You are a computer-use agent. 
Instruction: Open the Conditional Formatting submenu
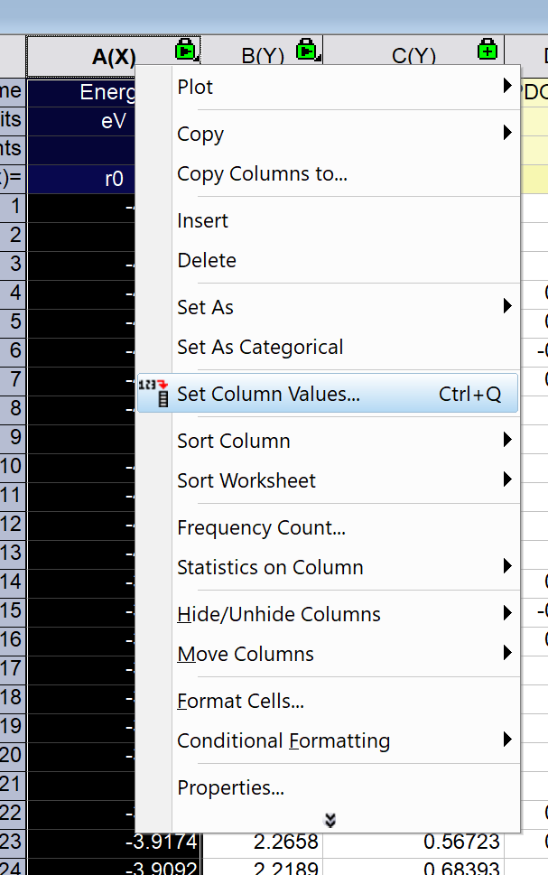click(x=283, y=740)
